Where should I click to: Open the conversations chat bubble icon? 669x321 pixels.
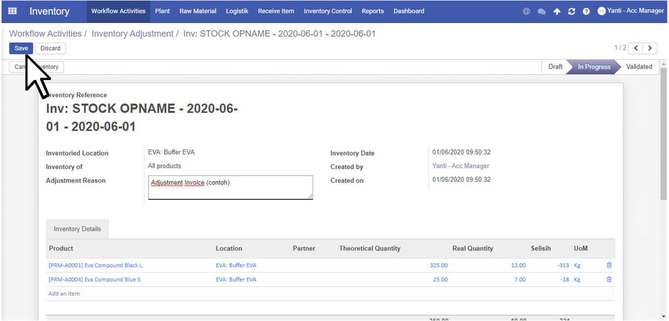click(x=542, y=11)
